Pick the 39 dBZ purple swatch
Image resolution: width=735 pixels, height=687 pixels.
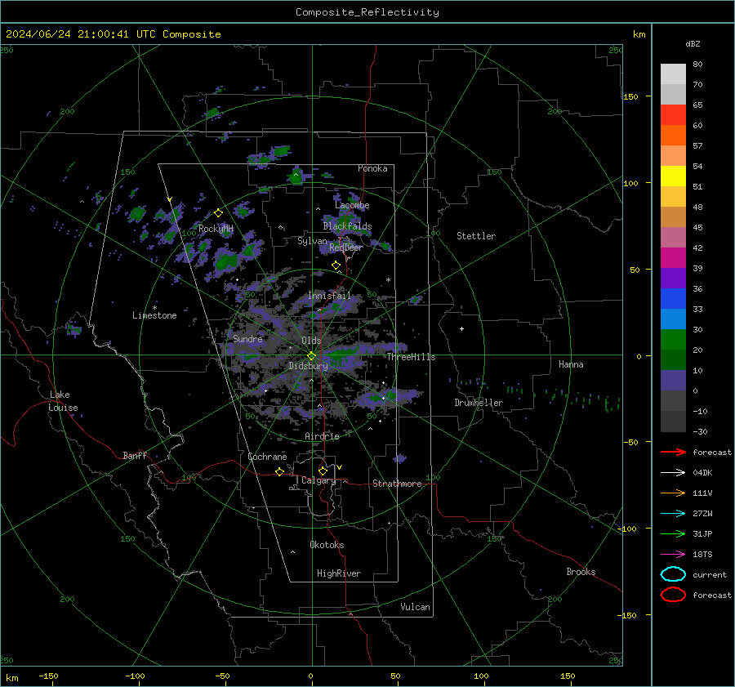(673, 278)
